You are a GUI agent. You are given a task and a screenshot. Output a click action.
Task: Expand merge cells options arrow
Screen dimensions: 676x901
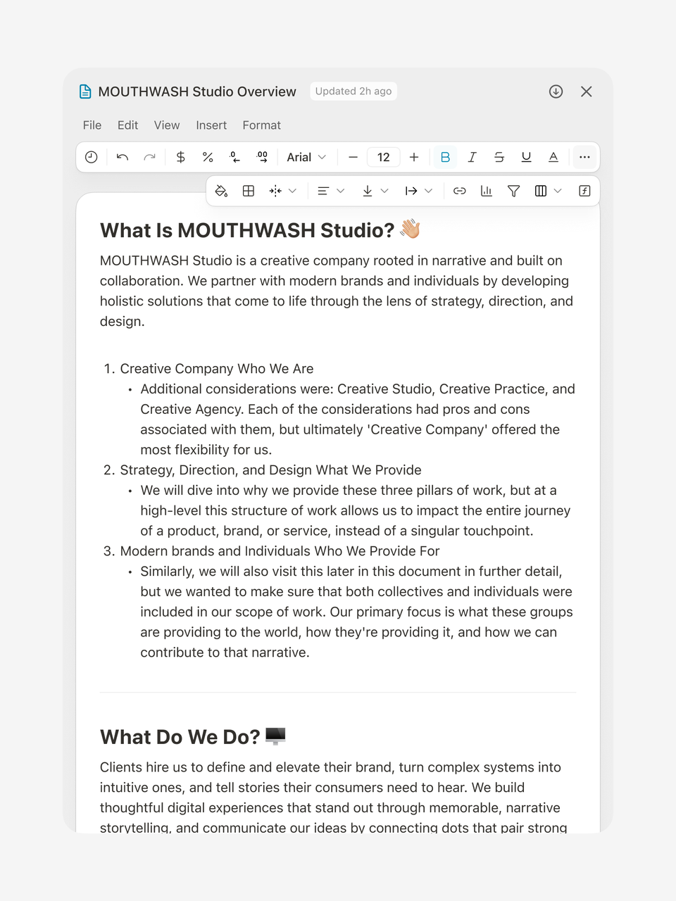pyautogui.click(x=293, y=191)
